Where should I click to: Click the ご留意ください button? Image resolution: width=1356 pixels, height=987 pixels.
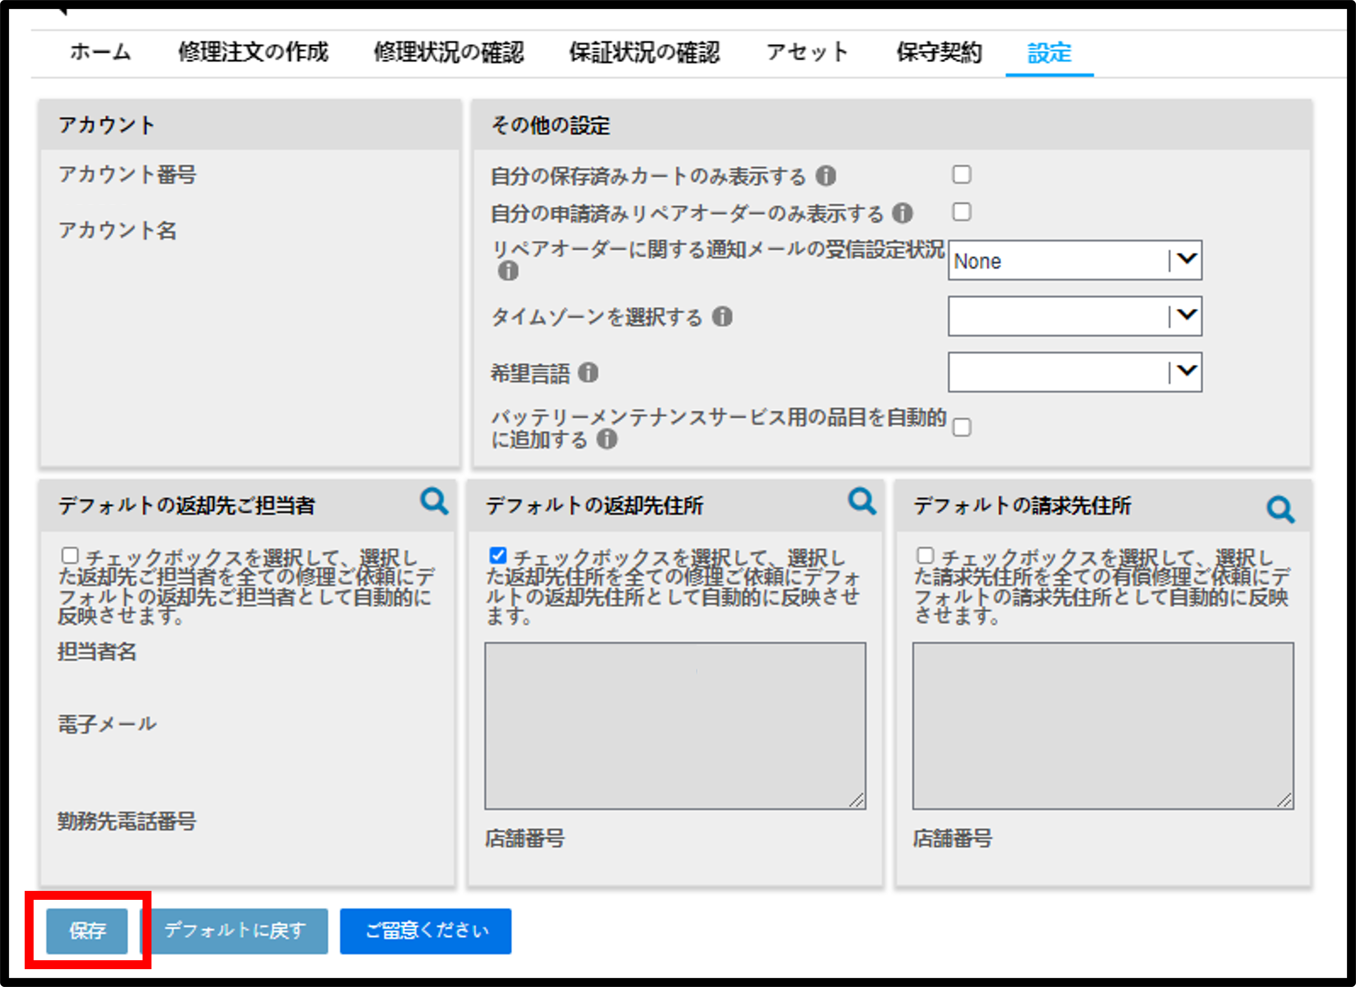pos(426,931)
